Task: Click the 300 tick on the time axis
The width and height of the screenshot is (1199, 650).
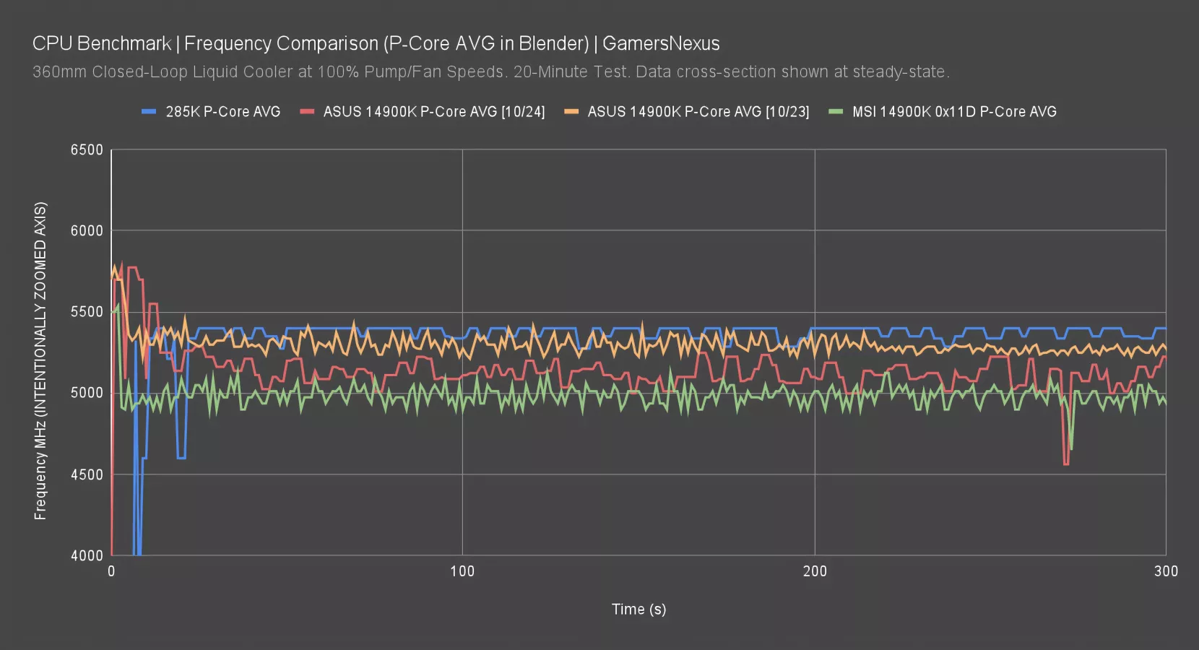Action: click(x=1165, y=571)
